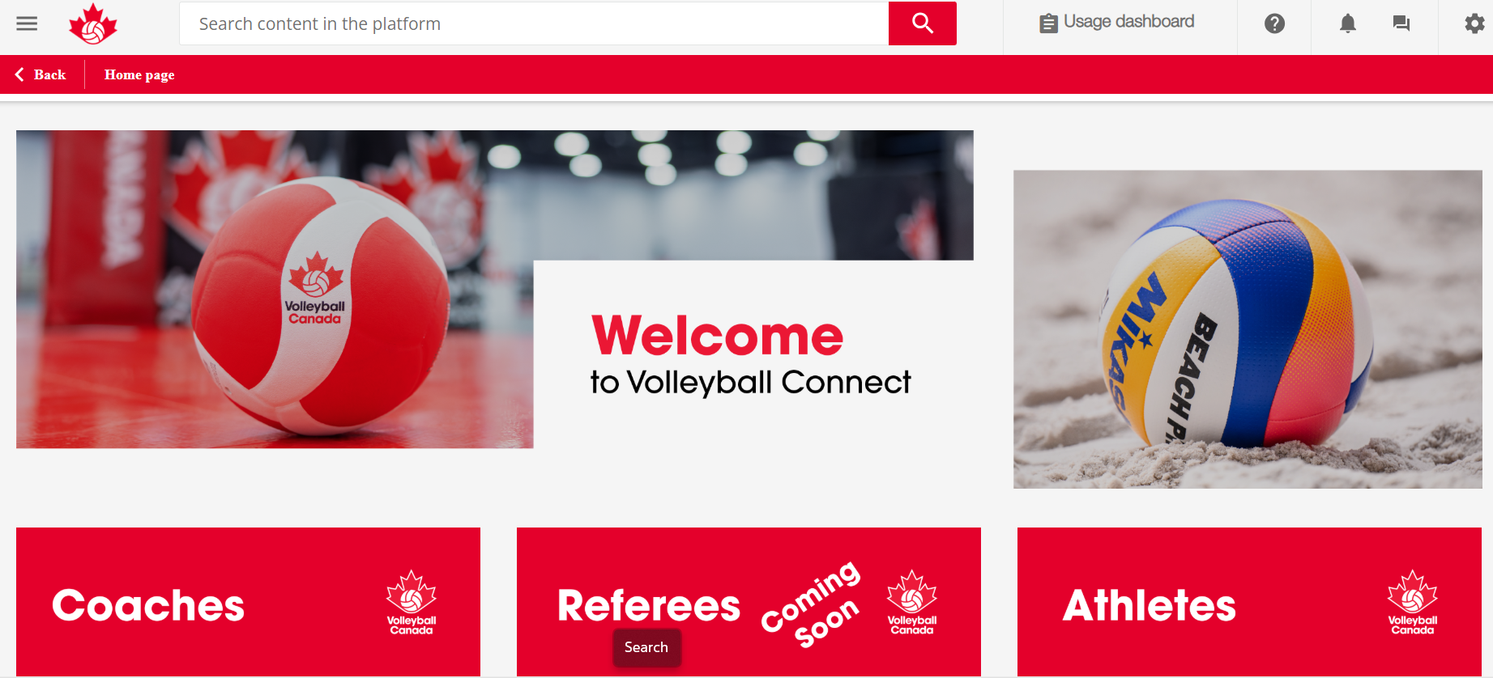The height and width of the screenshot is (678, 1493).
Task: Open the chat messages icon
Action: click(1401, 23)
